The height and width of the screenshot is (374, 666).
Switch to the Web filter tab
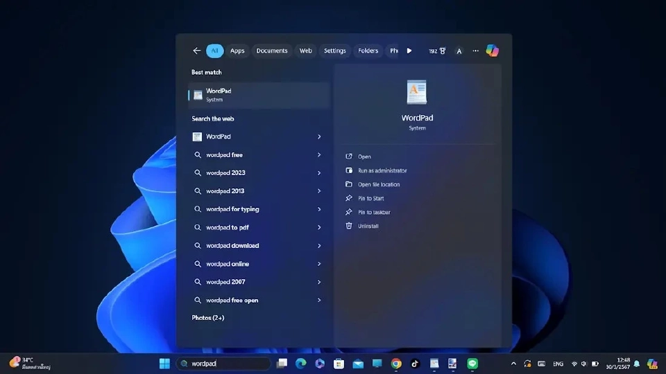click(x=306, y=51)
